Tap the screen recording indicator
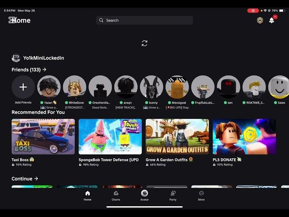Viewport: 289px width, 217px height. coord(253,11)
